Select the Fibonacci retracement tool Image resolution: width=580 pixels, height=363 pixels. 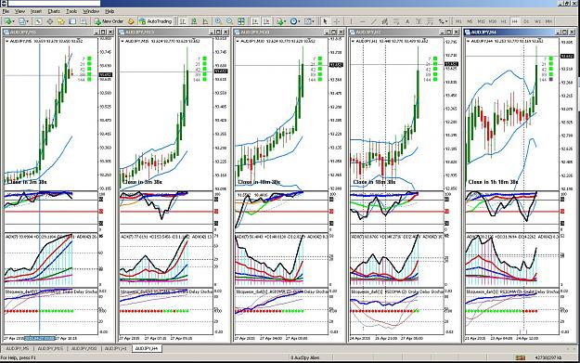click(396, 21)
